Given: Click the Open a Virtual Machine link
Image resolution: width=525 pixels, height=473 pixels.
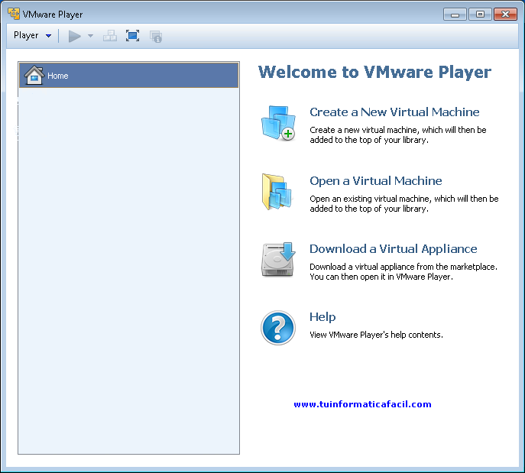Looking at the screenshot, I should (376, 181).
